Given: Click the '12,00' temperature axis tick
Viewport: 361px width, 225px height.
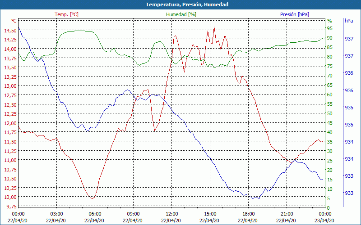Looking at the screenshot, I should (x=10, y=123).
